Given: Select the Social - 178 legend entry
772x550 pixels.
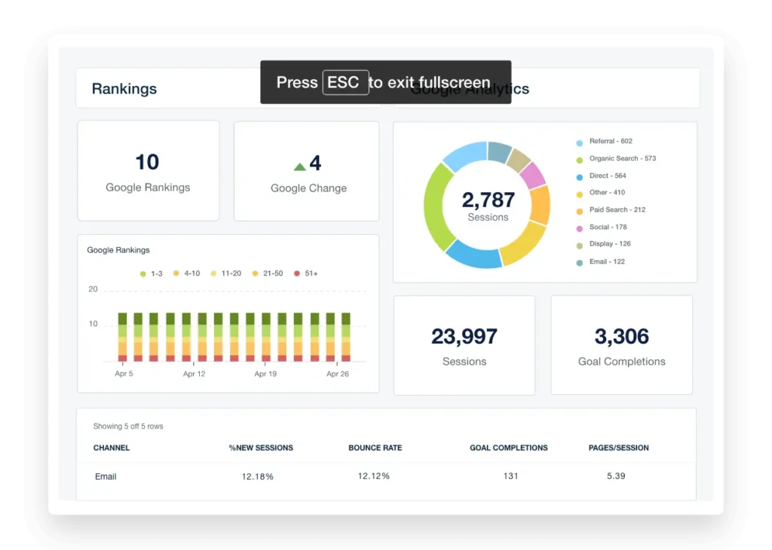Looking at the screenshot, I should [x=608, y=228].
